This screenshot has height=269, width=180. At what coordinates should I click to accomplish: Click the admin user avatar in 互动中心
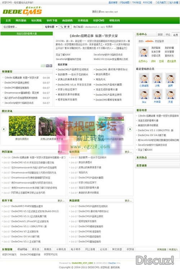tap(144, 52)
